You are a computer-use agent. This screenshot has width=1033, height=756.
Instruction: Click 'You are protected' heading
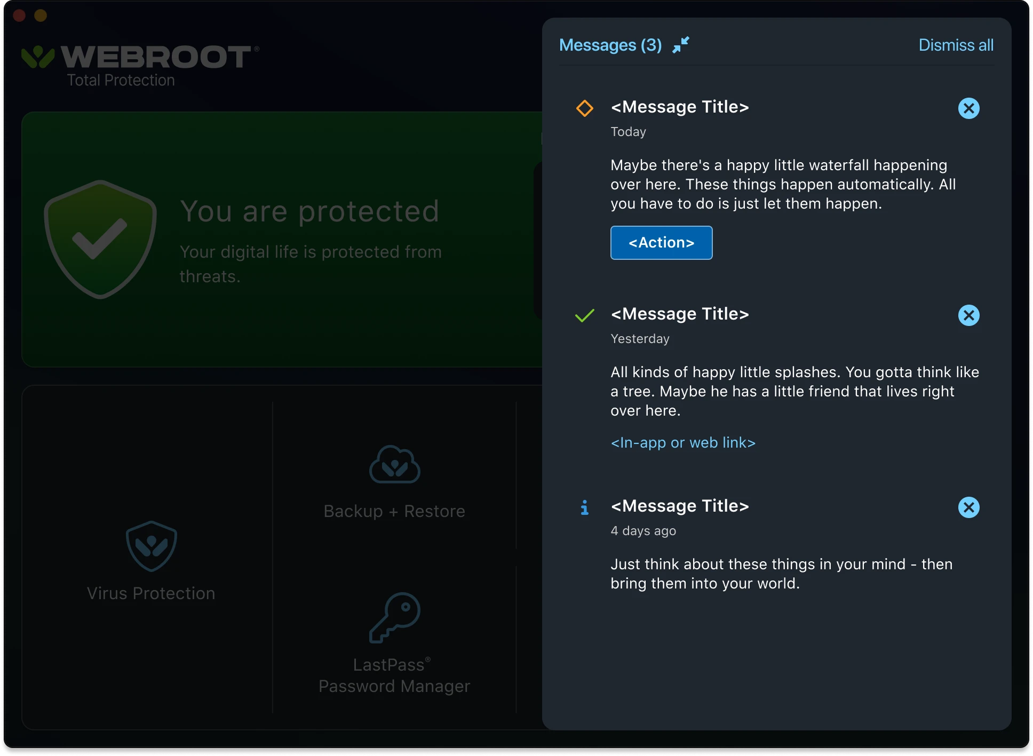(x=309, y=211)
